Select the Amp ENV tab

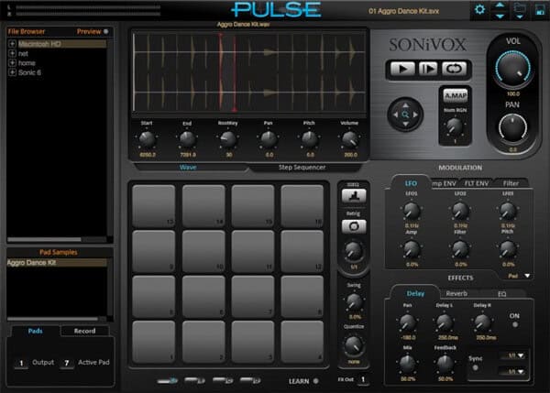tap(444, 183)
